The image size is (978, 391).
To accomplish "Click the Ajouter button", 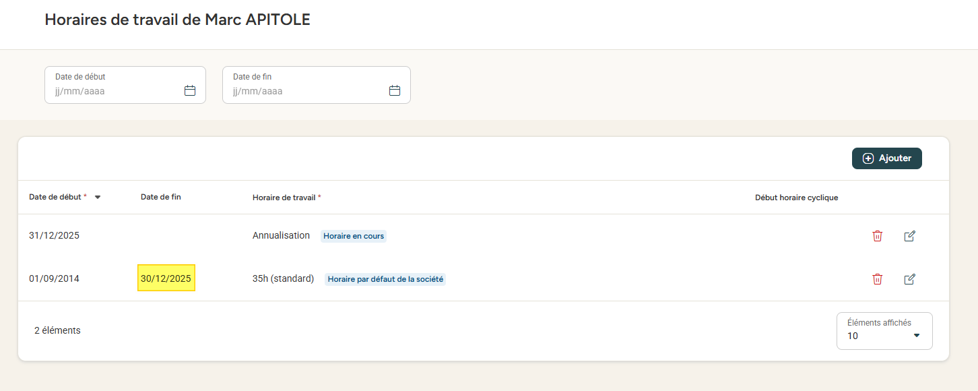I will tap(887, 158).
